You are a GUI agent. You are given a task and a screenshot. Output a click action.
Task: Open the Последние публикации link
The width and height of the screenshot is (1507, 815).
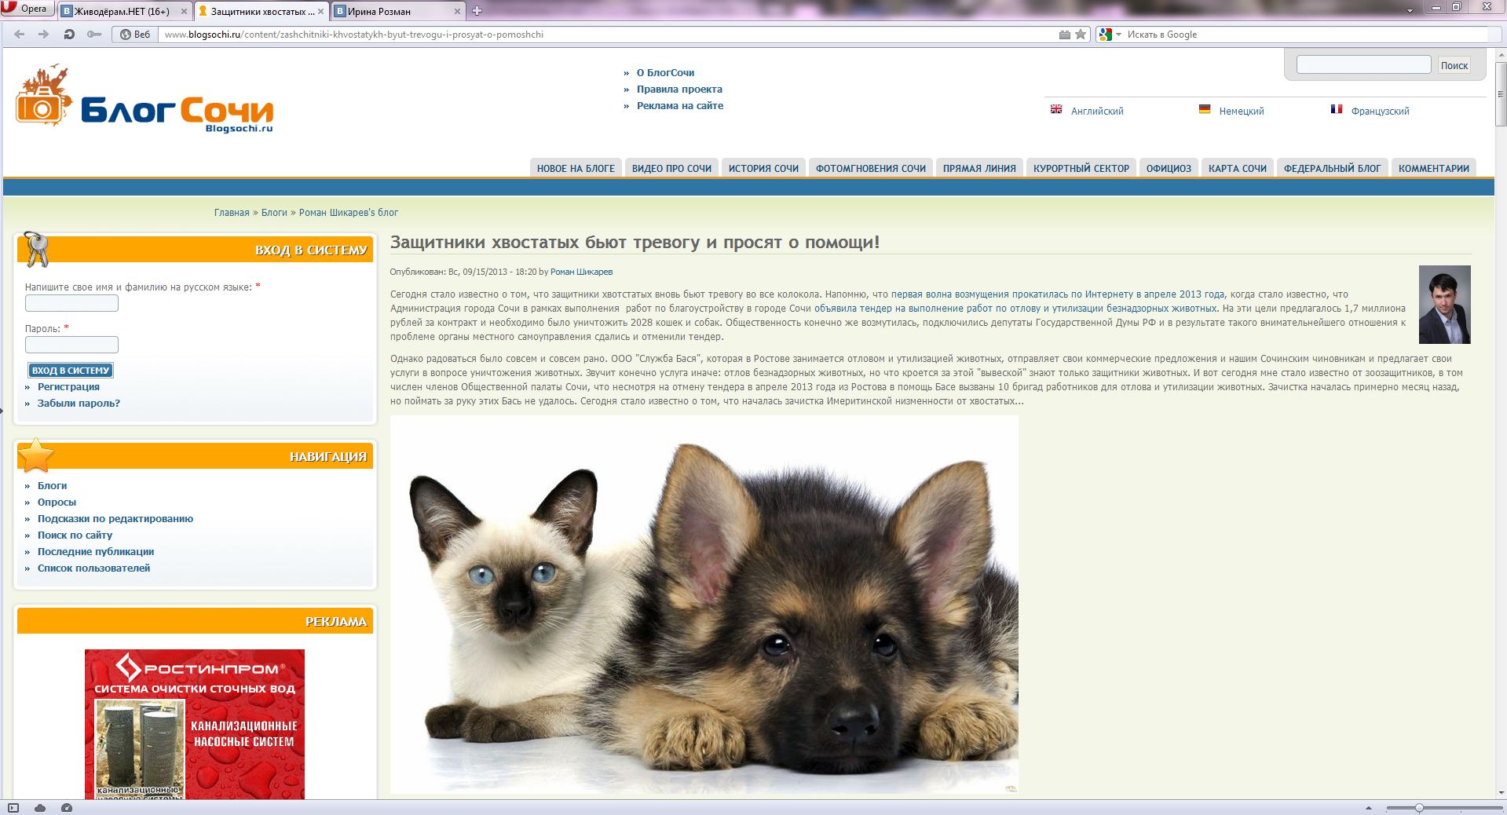coord(96,551)
